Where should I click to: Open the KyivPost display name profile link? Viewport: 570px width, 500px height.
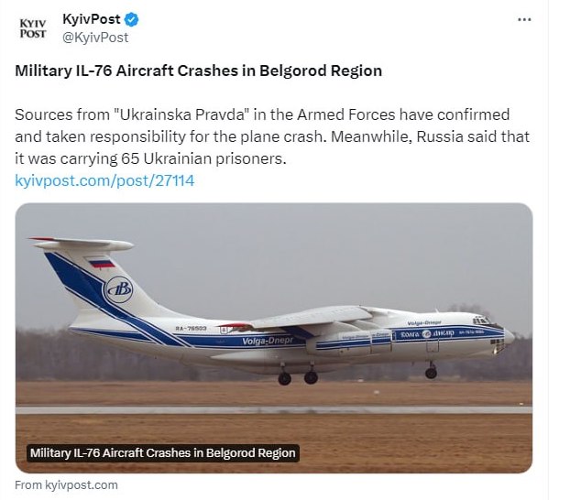tap(91, 19)
